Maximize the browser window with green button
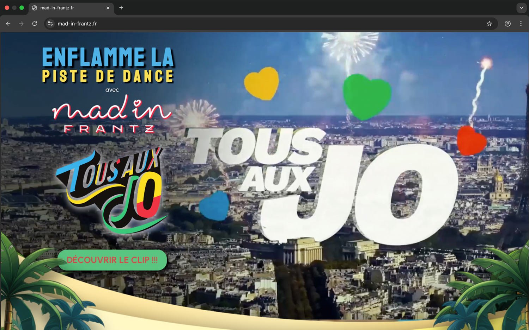 coord(22,8)
